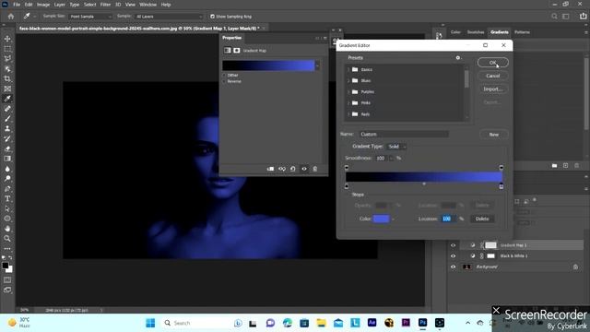
Task: Toggle Show Sampling Ring checkbox
Action: (212, 17)
